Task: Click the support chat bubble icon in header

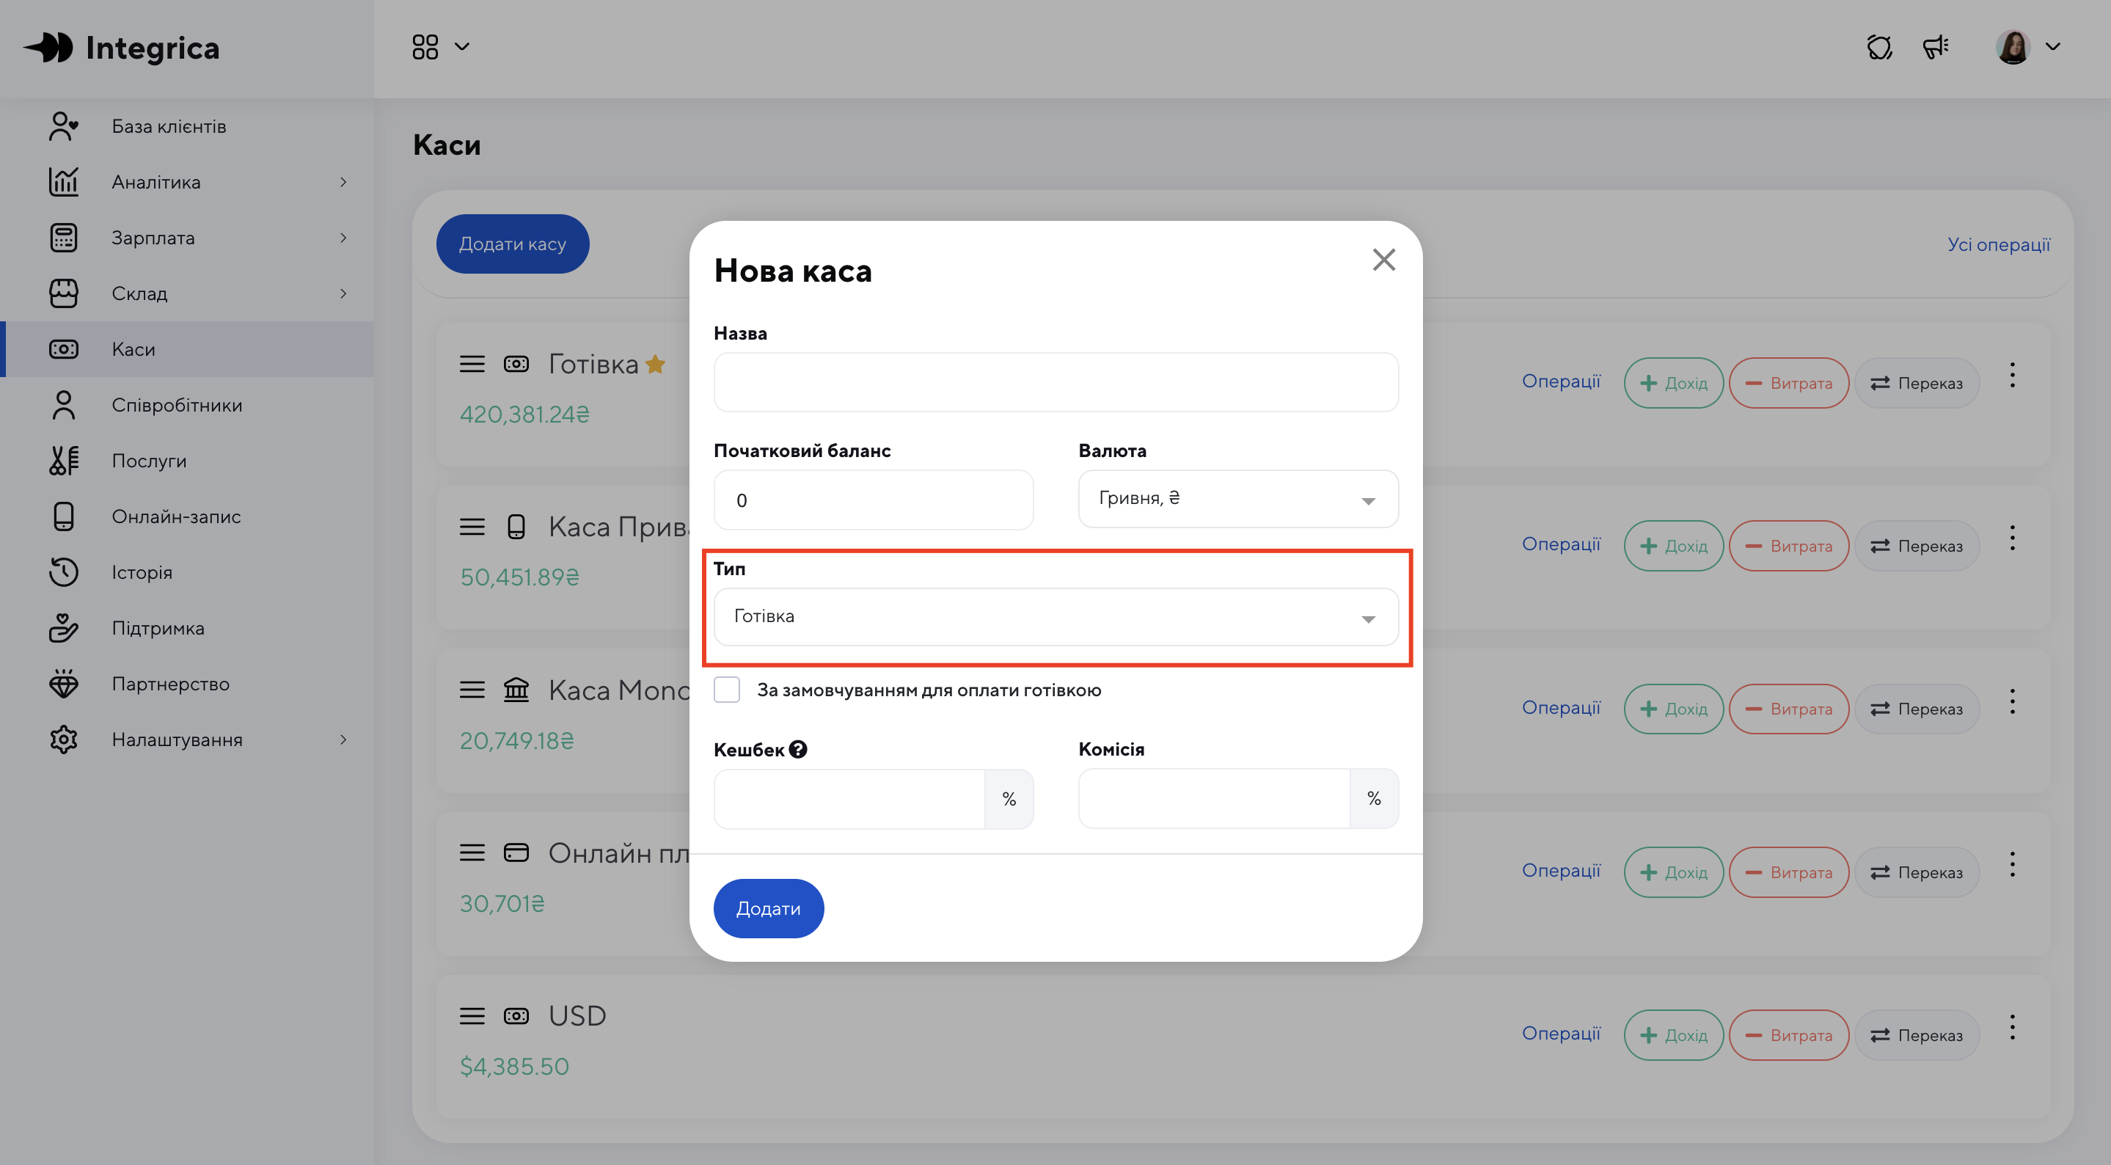Action: point(1879,47)
